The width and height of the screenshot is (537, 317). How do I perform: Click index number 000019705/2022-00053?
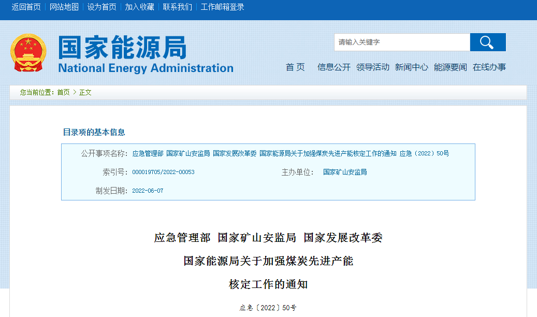pos(163,172)
